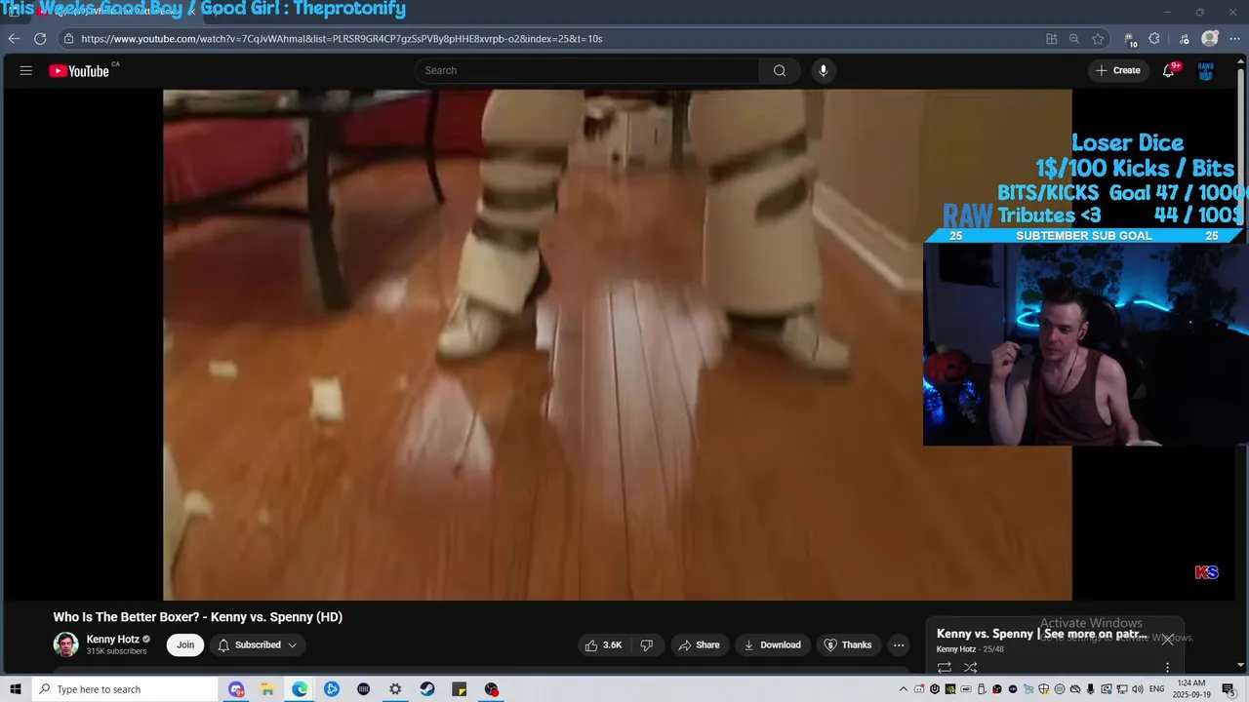Image resolution: width=1249 pixels, height=702 pixels.
Task: Open the split screen/apps icon in address bar
Action: tap(1051, 39)
